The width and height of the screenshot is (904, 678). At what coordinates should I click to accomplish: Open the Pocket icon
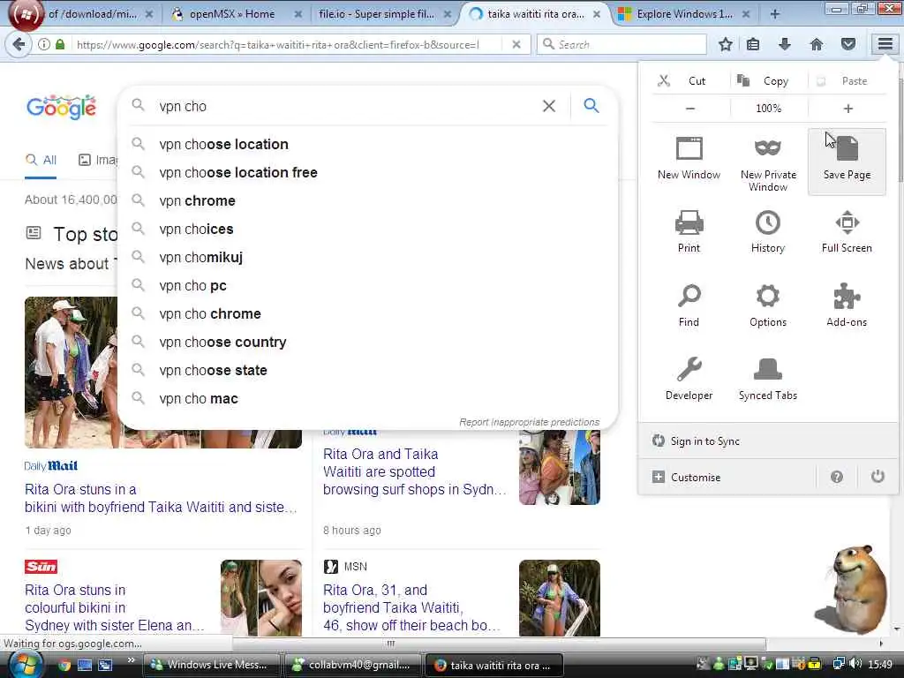point(848,44)
